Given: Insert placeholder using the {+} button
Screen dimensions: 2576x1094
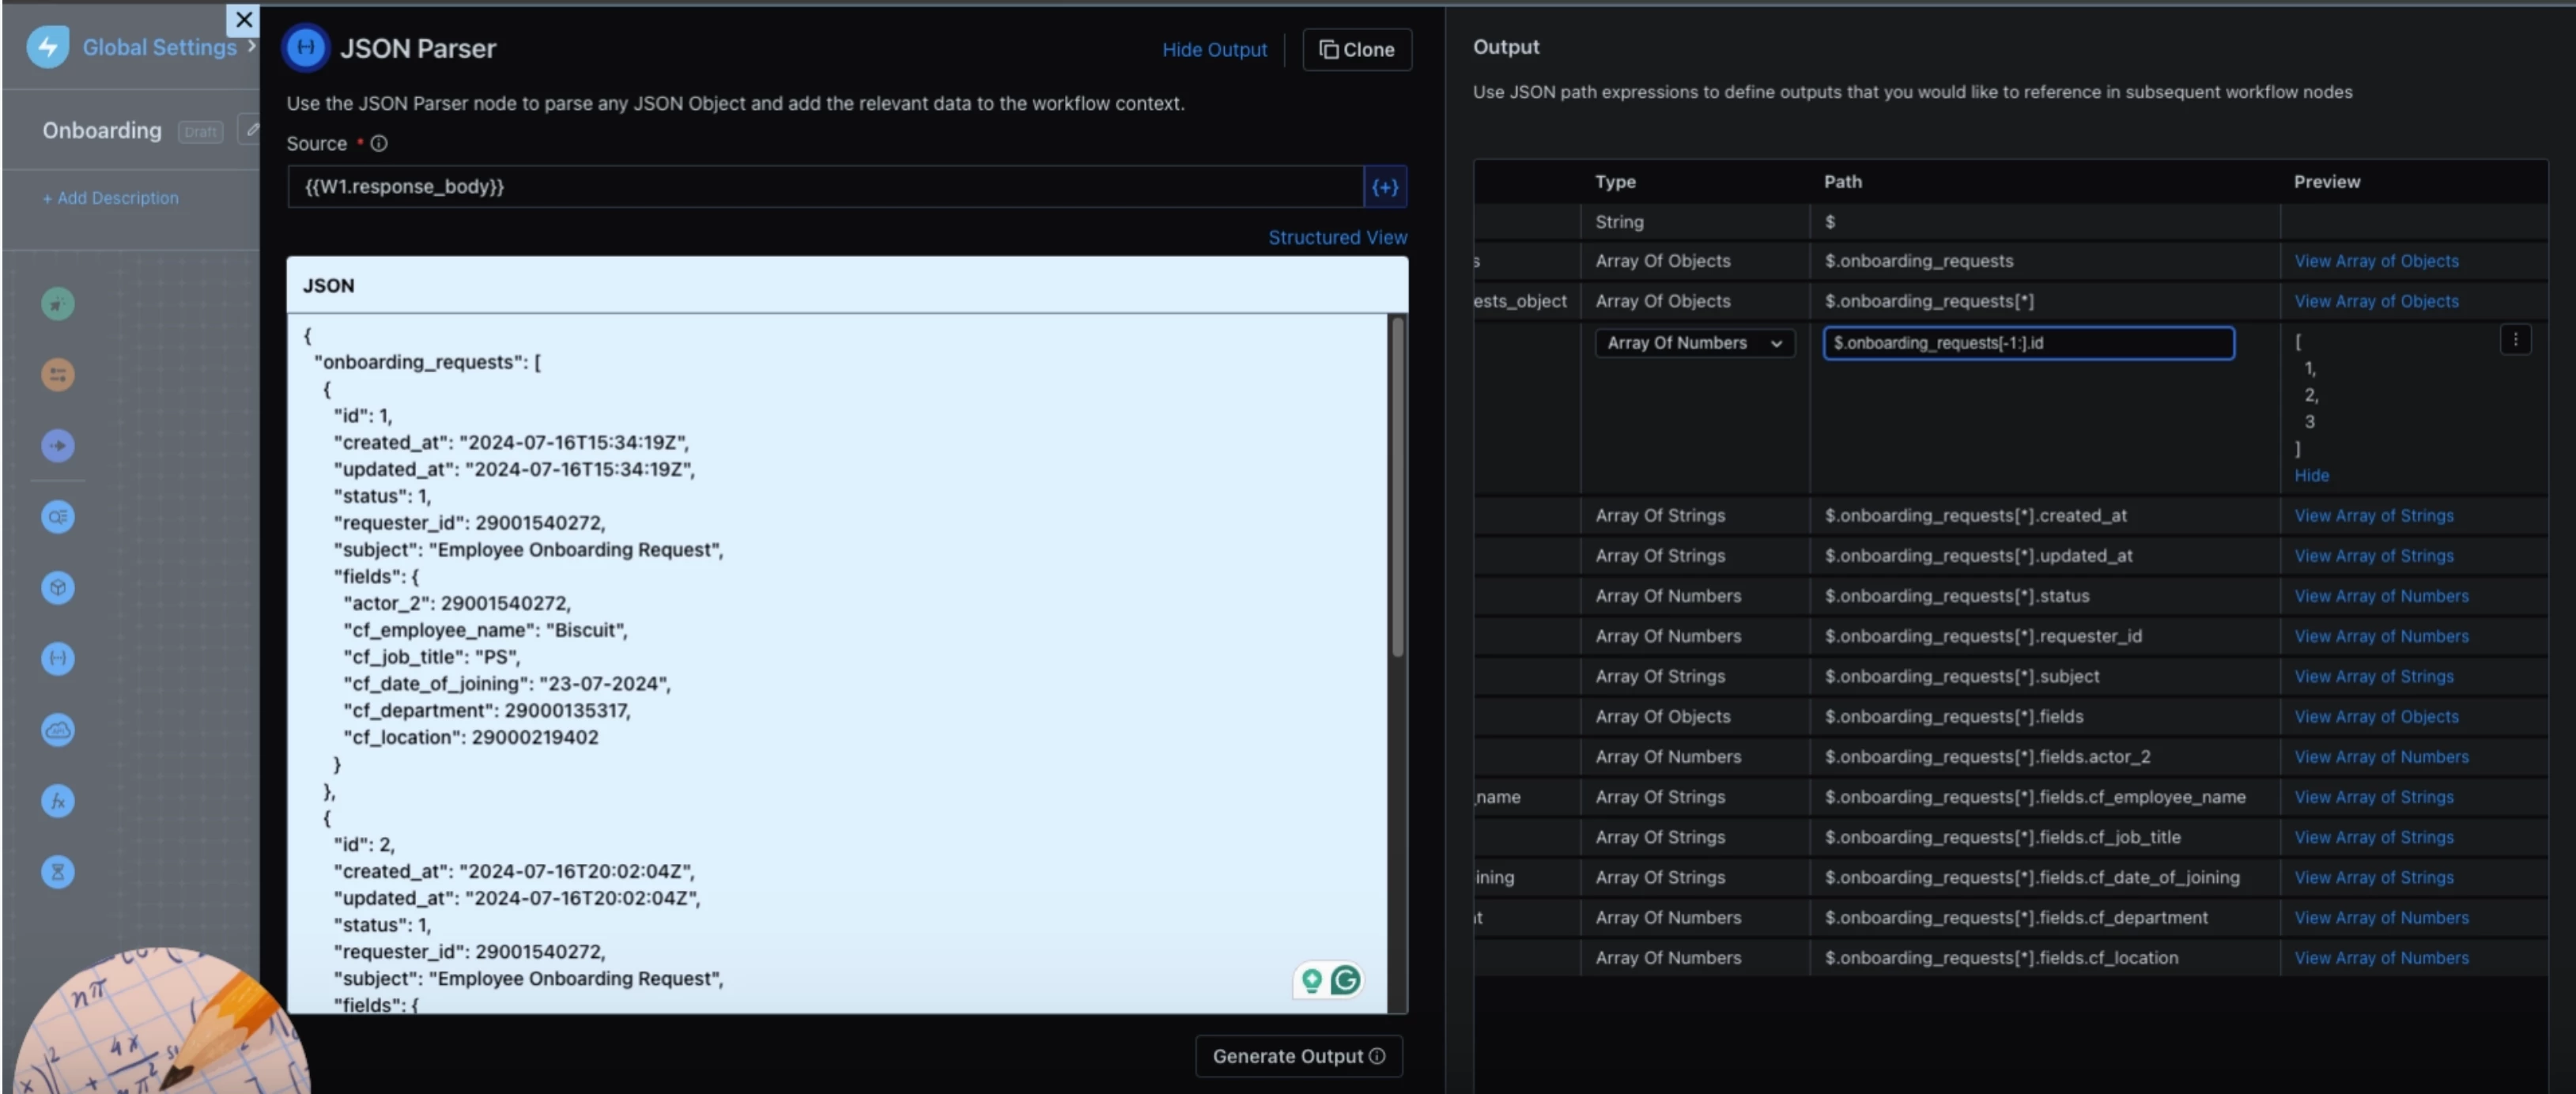Looking at the screenshot, I should point(1385,186).
